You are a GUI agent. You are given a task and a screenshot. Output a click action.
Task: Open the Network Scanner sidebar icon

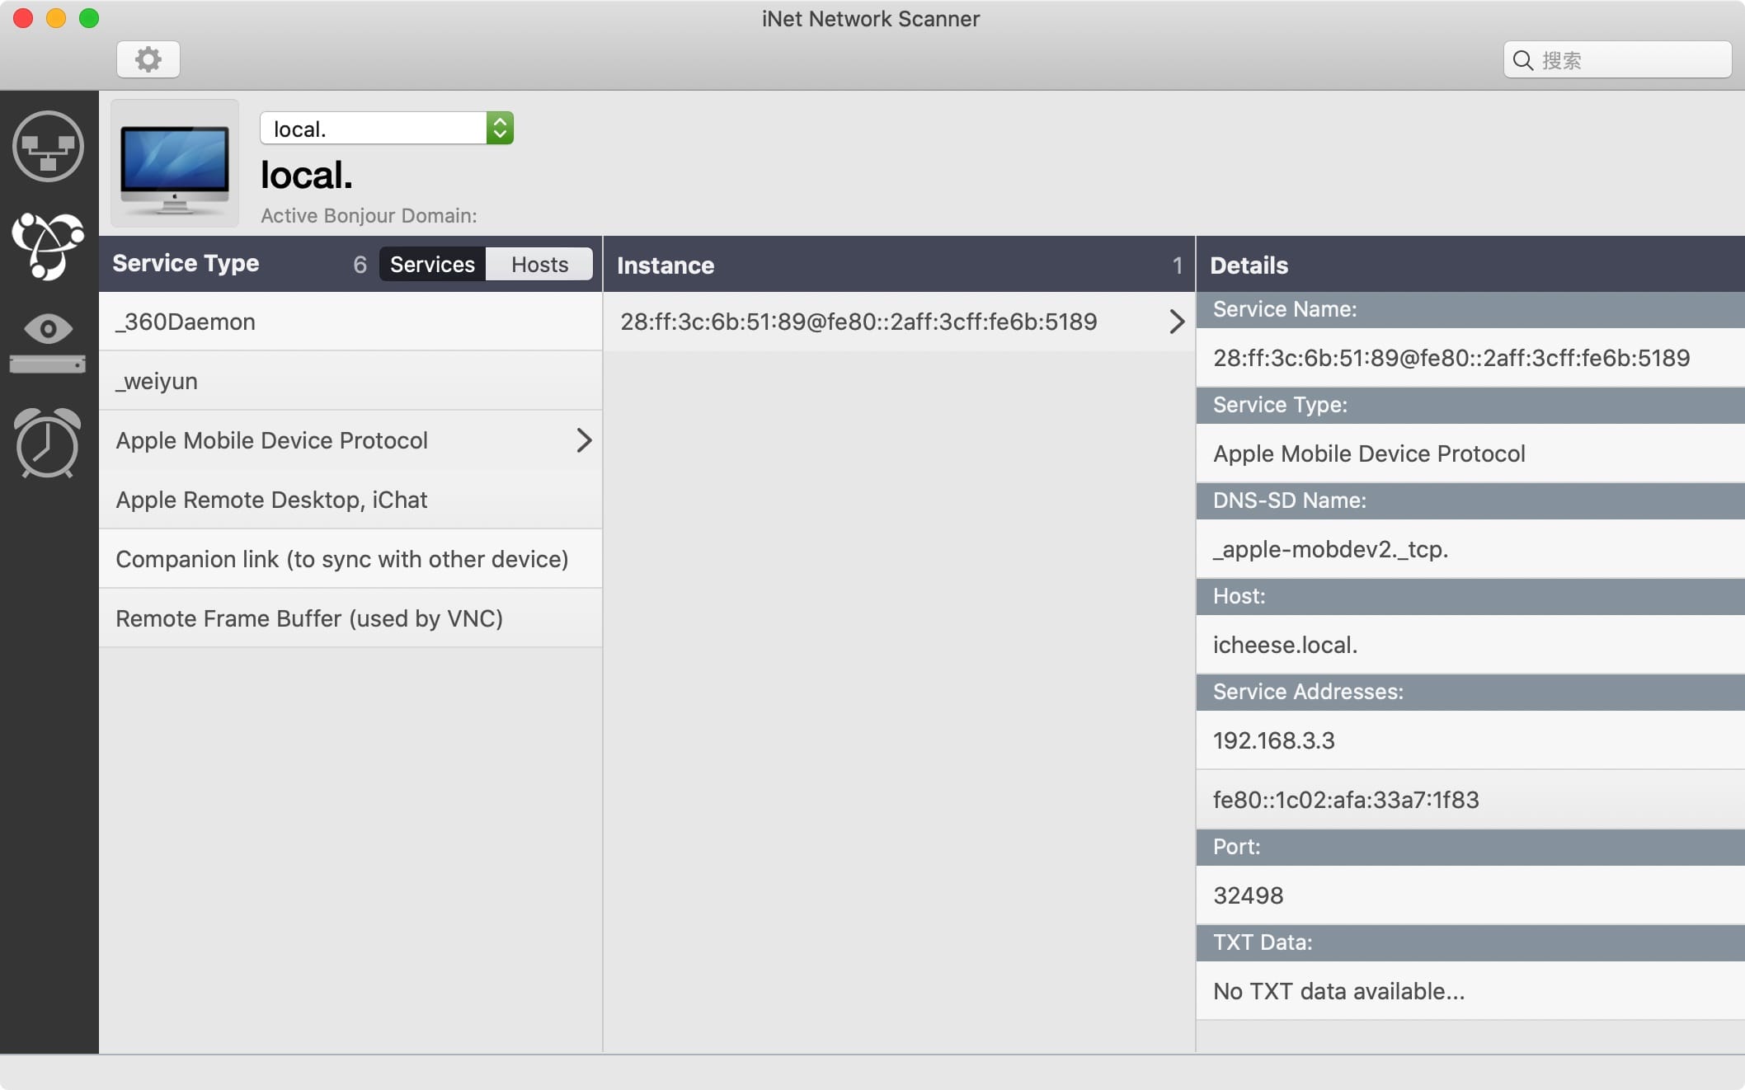(48, 147)
